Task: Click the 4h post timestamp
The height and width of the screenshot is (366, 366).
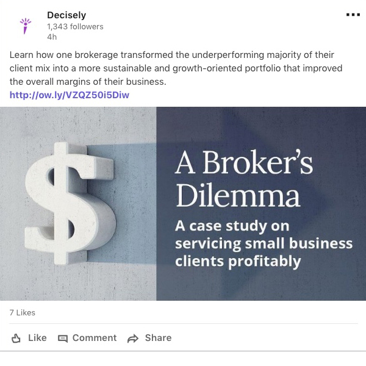Action: [52, 37]
